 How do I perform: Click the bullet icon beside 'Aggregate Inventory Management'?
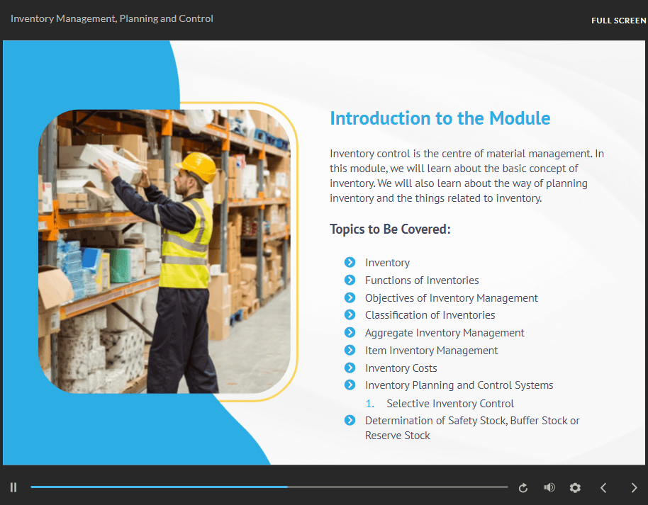[350, 332]
